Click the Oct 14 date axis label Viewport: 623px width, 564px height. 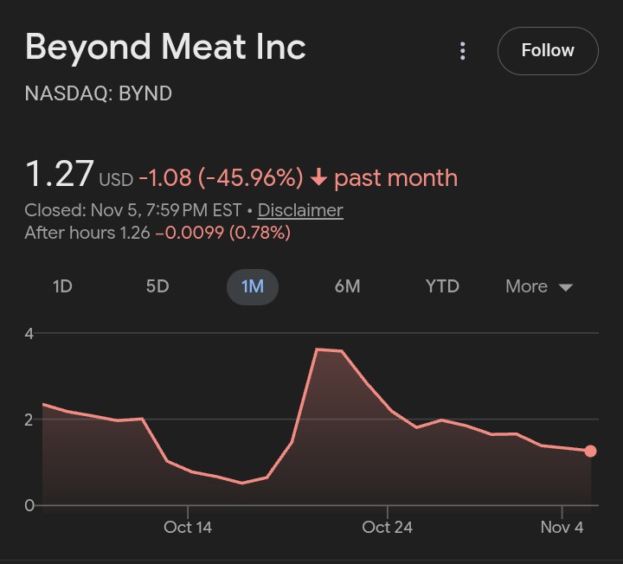pos(188,527)
